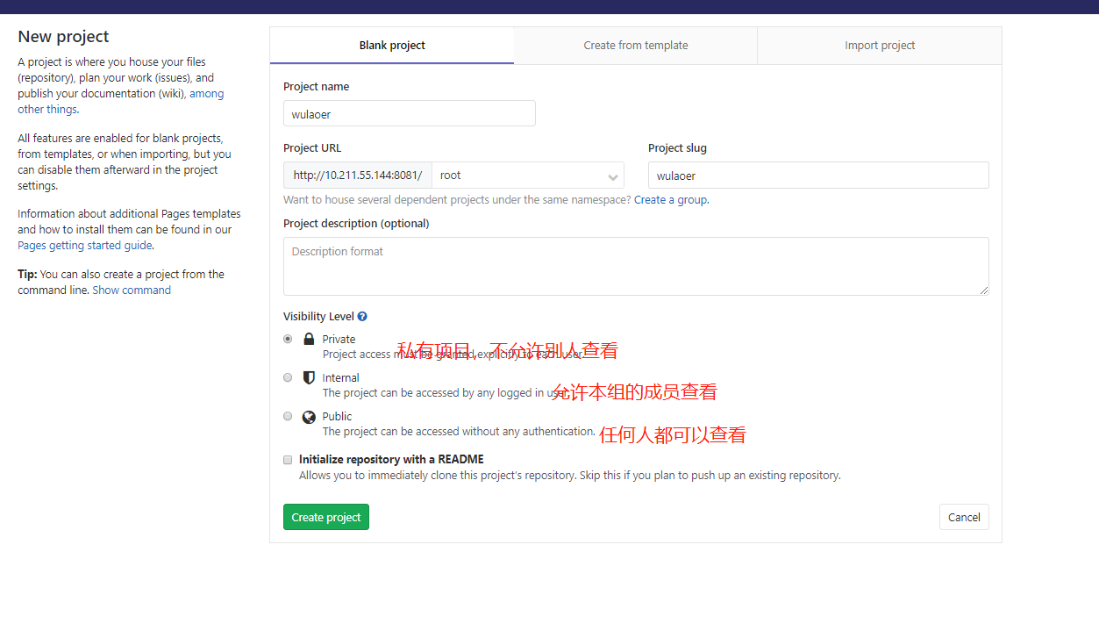Viewport: 1099px width, 638px height.
Task: Click the namespace dropdown chevron arrow
Action: (612, 176)
